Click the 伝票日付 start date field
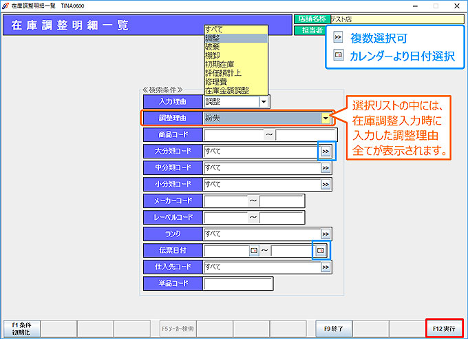The height and width of the screenshot is (339, 468). (x=227, y=250)
